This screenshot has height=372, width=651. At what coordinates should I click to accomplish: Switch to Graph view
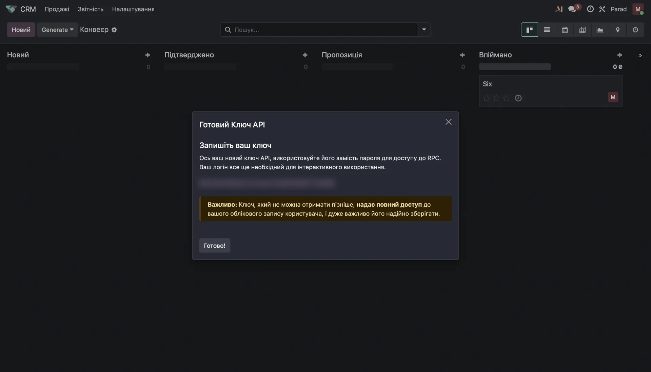pos(600,30)
